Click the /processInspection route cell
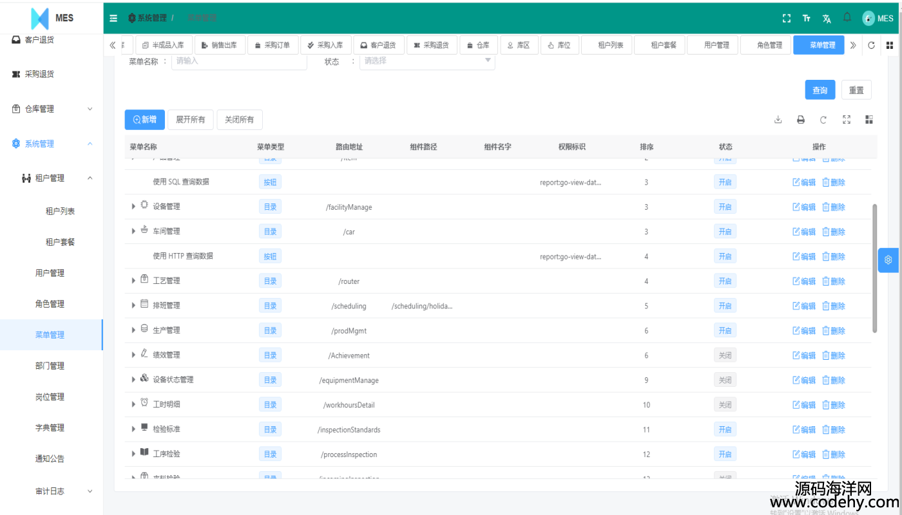902x515 pixels. point(349,454)
